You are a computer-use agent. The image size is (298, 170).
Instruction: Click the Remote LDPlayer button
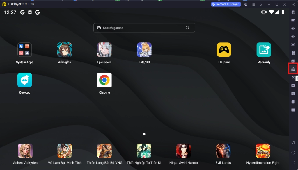click(226, 4)
